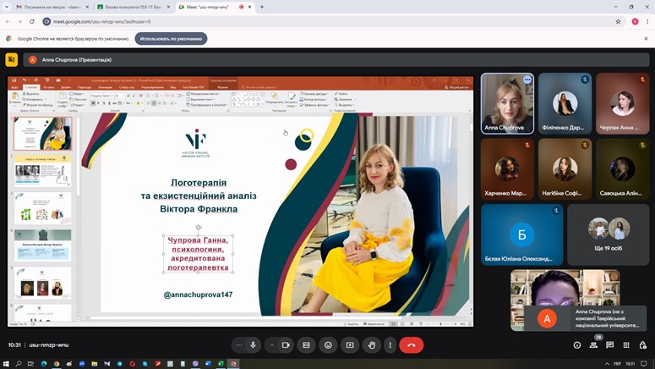Click the Present now screen share icon

pyautogui.click(x=350, y=345)
